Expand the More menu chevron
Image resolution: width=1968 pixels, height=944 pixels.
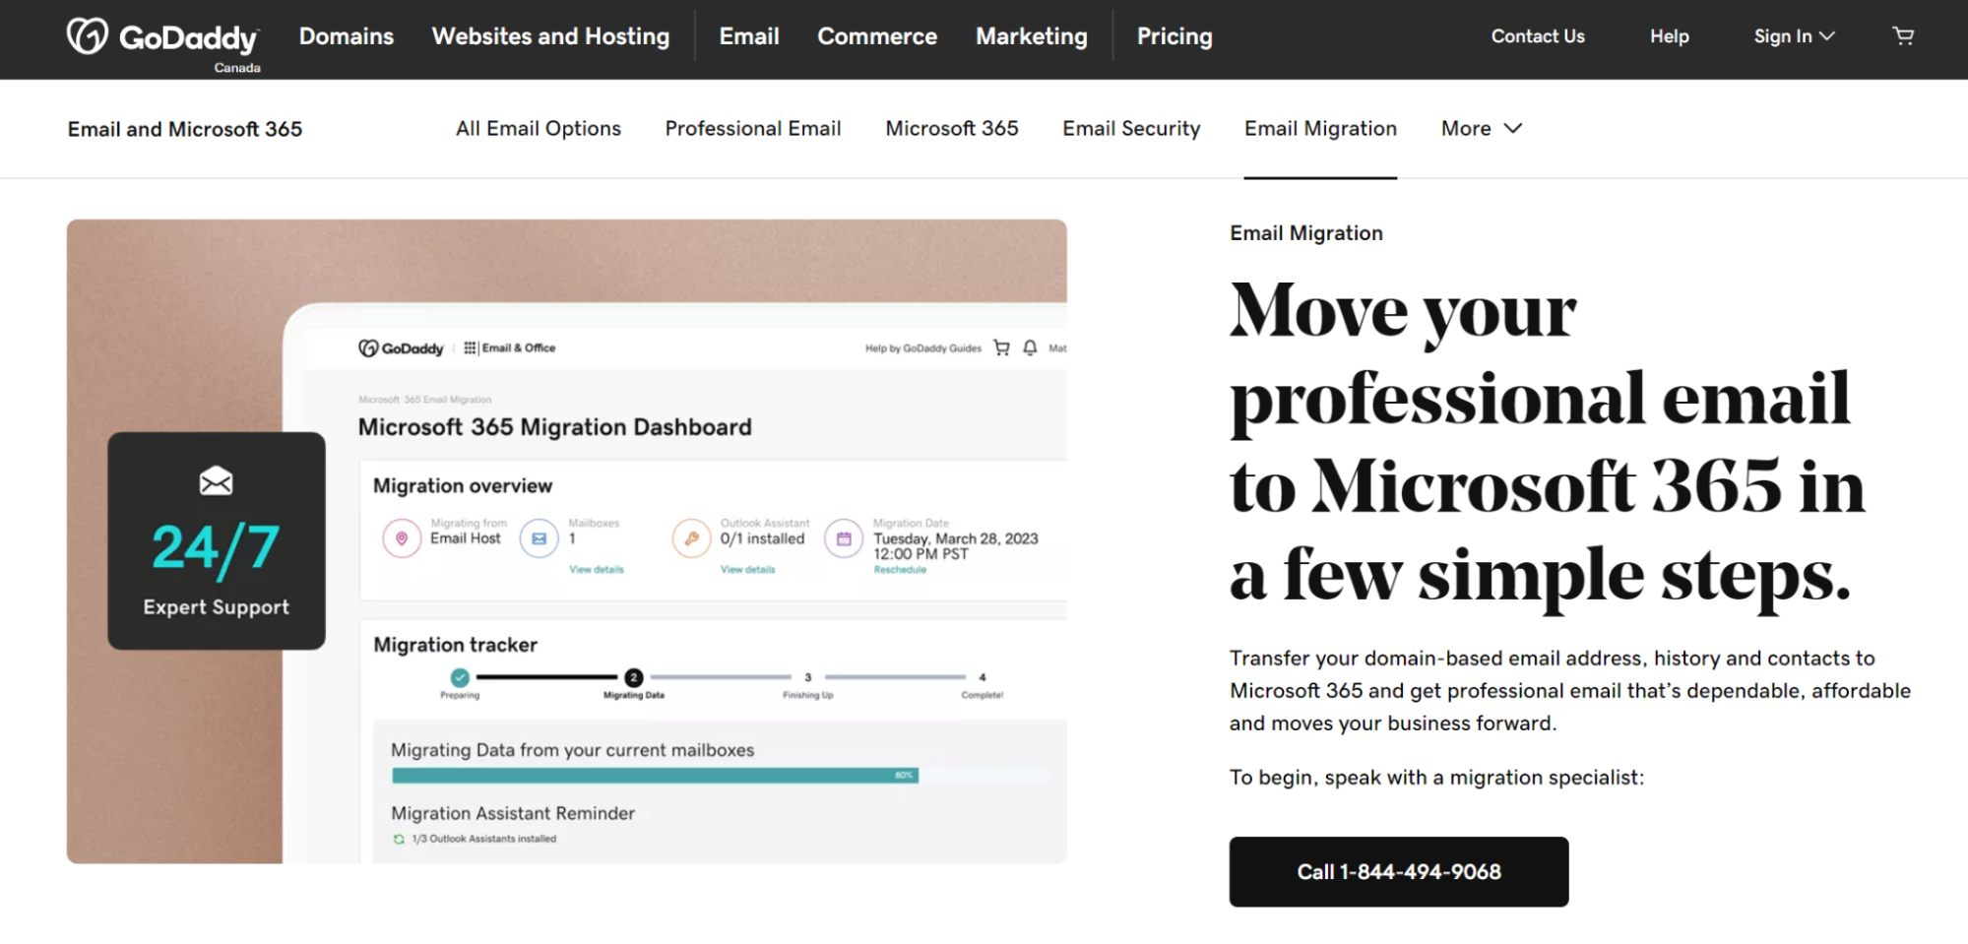point(1513,128)
